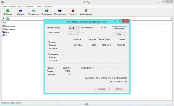Open the Сервис menu
Image resolution: width=174 pixels, height=106 pixels.
coord(39,7)
